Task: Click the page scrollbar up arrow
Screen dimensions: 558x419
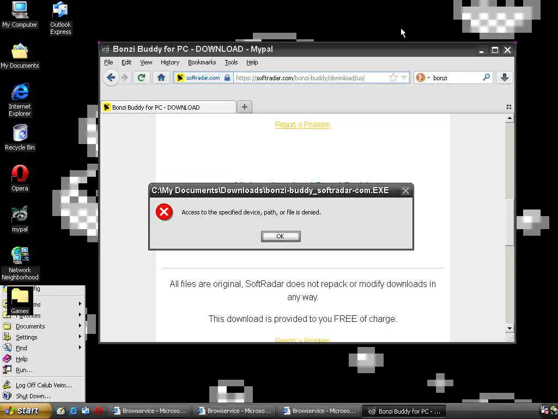Action: coord(510,118)
